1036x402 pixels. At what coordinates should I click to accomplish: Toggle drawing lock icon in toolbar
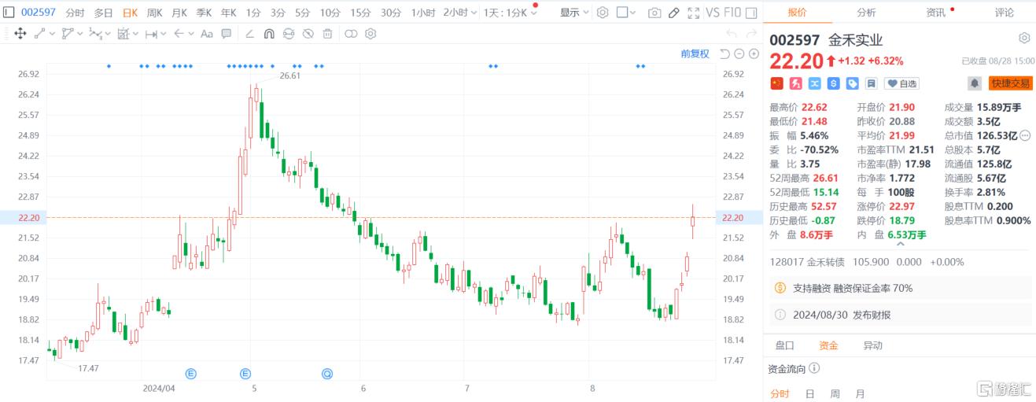[289, 34]
